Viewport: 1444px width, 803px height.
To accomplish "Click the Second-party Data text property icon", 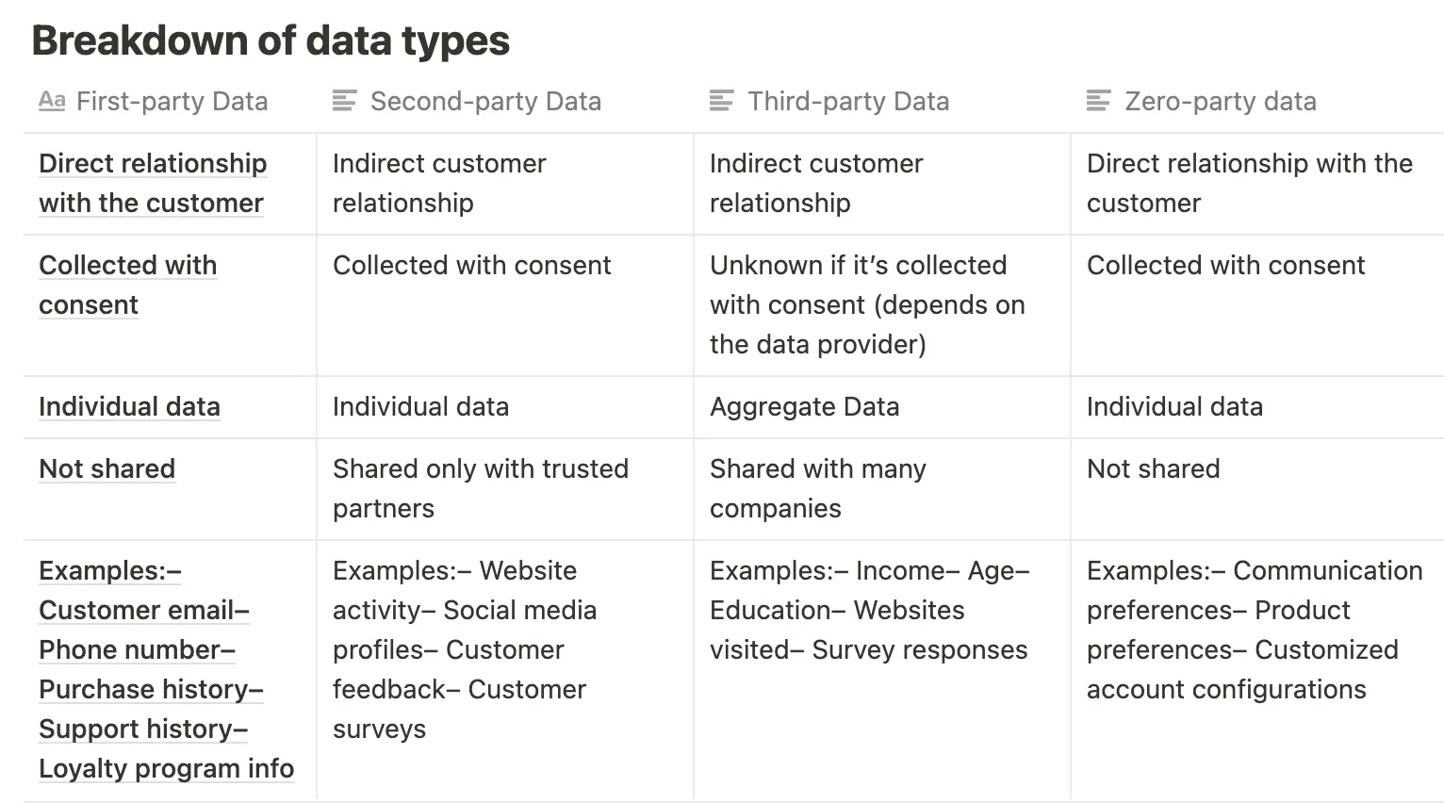I will [345, 101].
